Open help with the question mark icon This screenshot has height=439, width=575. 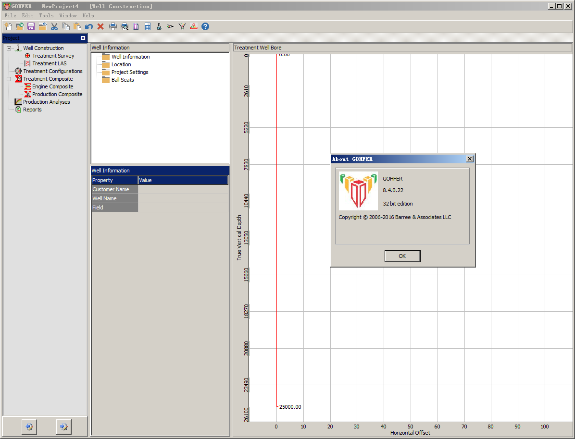coord(205,26)
